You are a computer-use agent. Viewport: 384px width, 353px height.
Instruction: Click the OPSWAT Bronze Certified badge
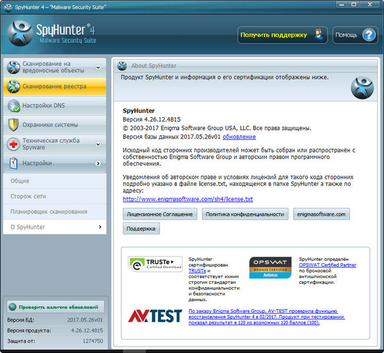click(270, 267)
